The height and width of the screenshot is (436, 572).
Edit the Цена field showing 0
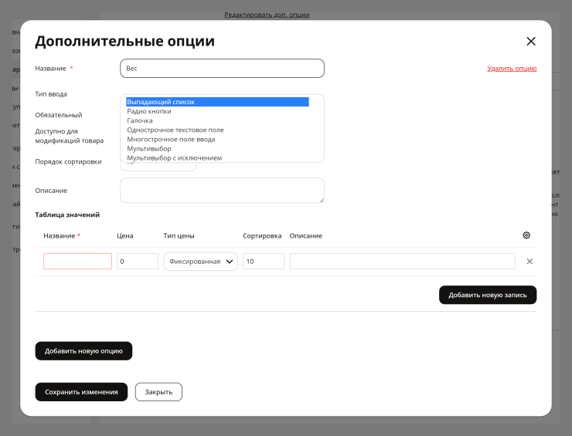[x=137, y=261]
